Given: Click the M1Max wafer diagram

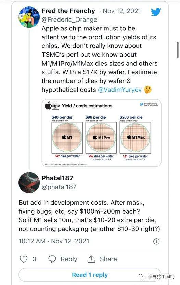Looking at the screenshot, I should point(135,138).
